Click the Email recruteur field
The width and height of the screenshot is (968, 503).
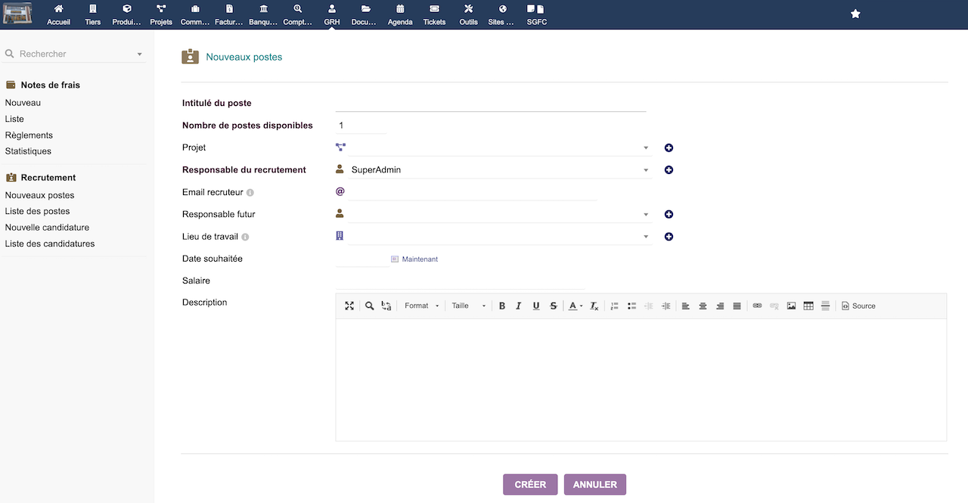[473, 192]
